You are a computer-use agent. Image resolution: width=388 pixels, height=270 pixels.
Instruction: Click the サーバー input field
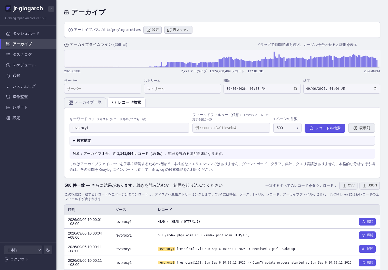(x=103, y=89)
